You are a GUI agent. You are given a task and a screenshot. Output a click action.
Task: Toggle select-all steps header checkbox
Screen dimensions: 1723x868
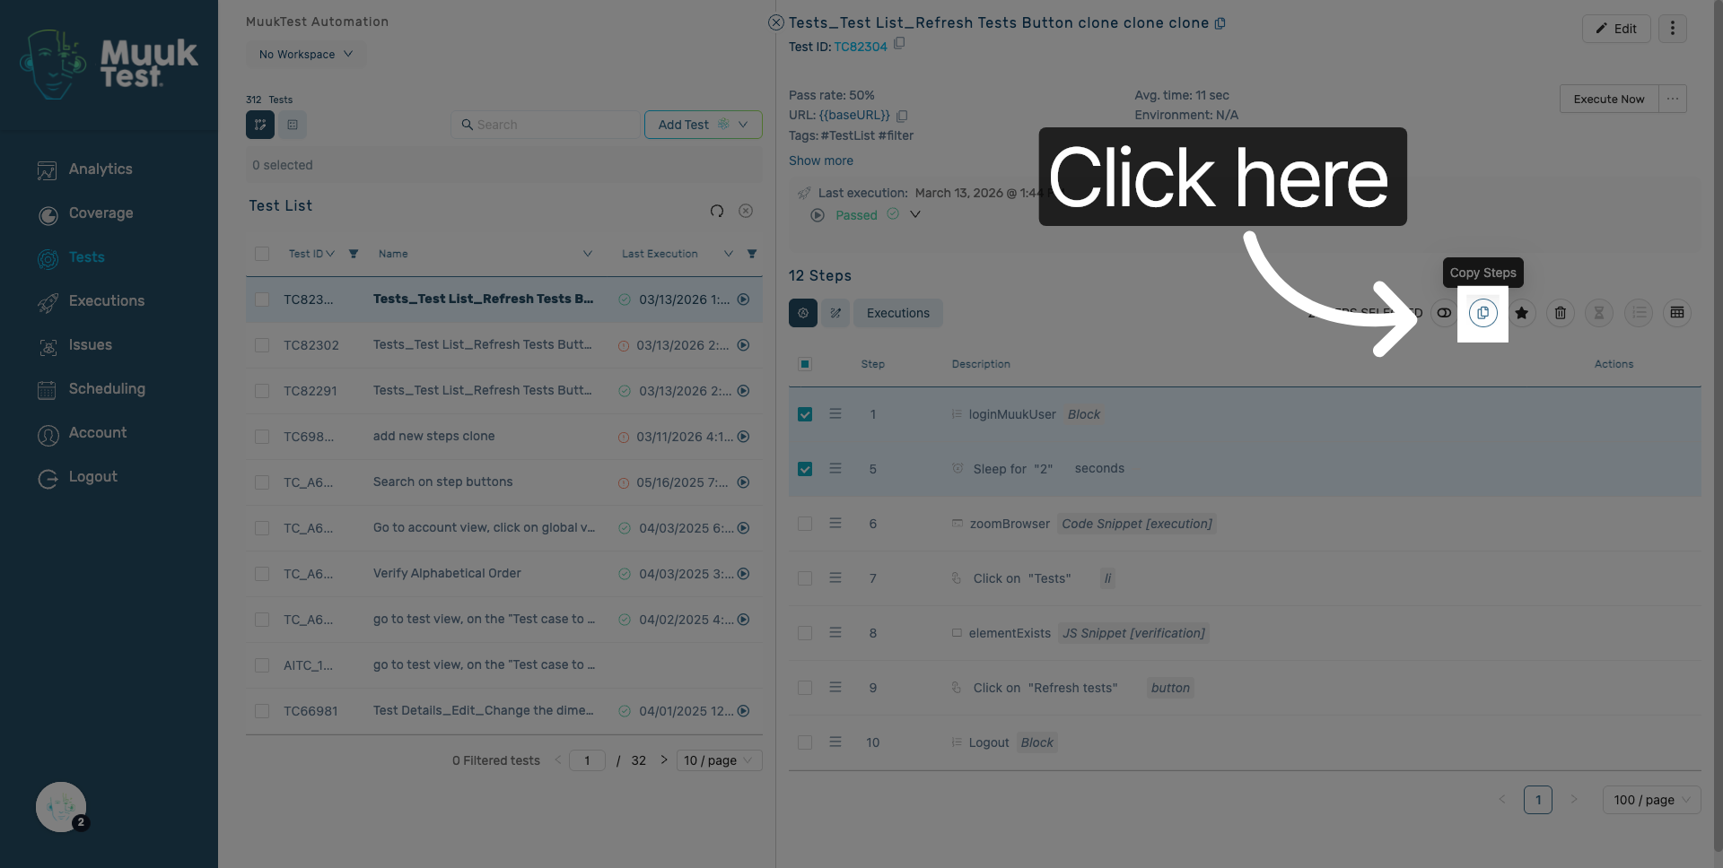[x=805, y=364]
